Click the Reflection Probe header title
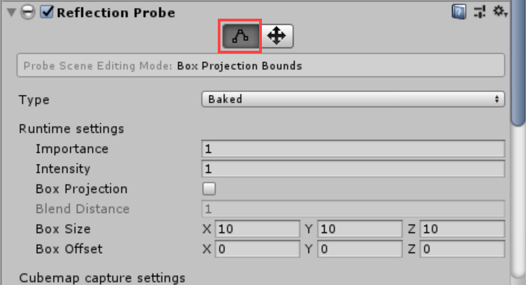 [x=116, y=12]
